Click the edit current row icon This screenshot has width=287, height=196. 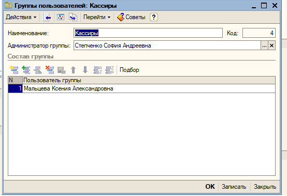[38, 70]
